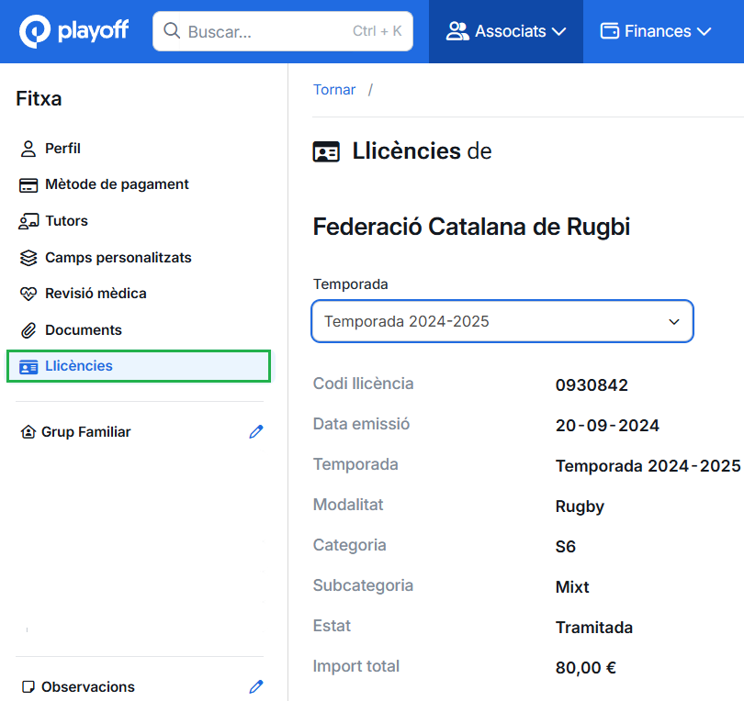This screenshot has height=701, width=744.
Task: Click the Mixt subcategory value
Action: point(572,587)
